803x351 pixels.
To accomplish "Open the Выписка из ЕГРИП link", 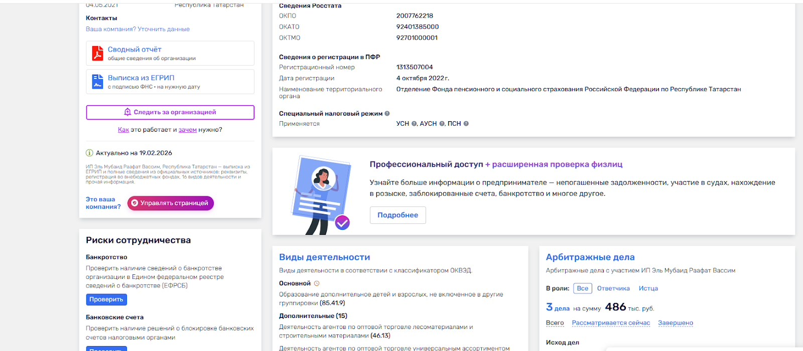I will point(141,78).
